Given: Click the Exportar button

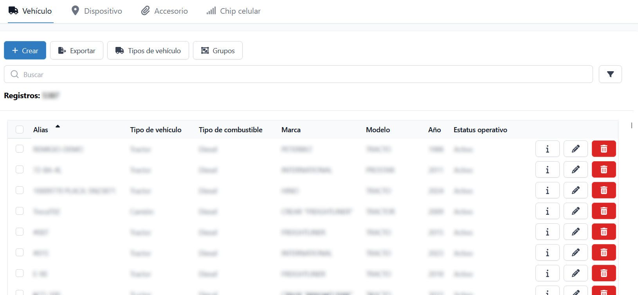Looking at the screenshot, I should [x=77, y=50].
